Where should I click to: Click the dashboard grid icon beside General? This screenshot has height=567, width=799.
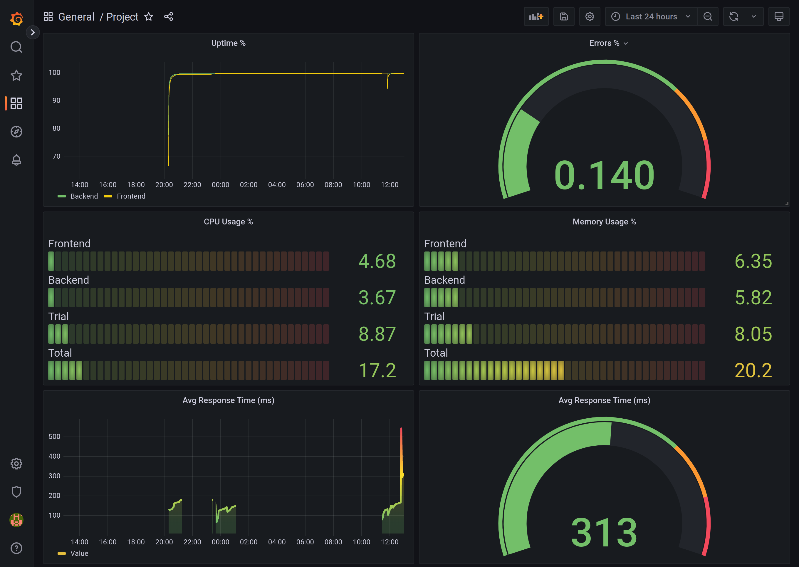(48, 16)
